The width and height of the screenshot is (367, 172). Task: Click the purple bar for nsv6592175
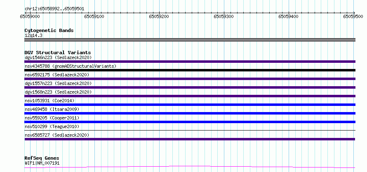(190, 79)
